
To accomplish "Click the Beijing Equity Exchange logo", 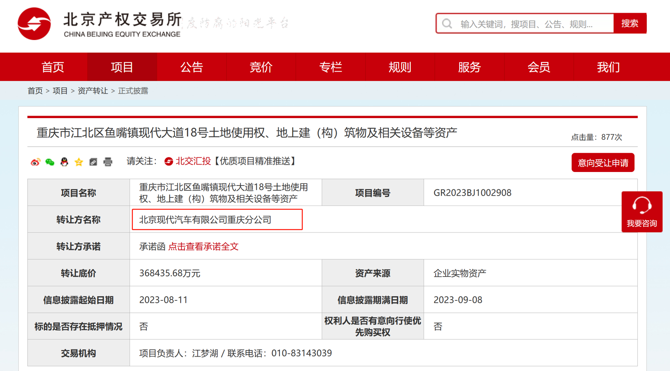I will 34,24.
